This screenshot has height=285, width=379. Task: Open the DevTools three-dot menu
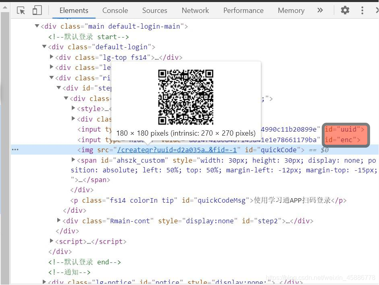pos(362,10)
